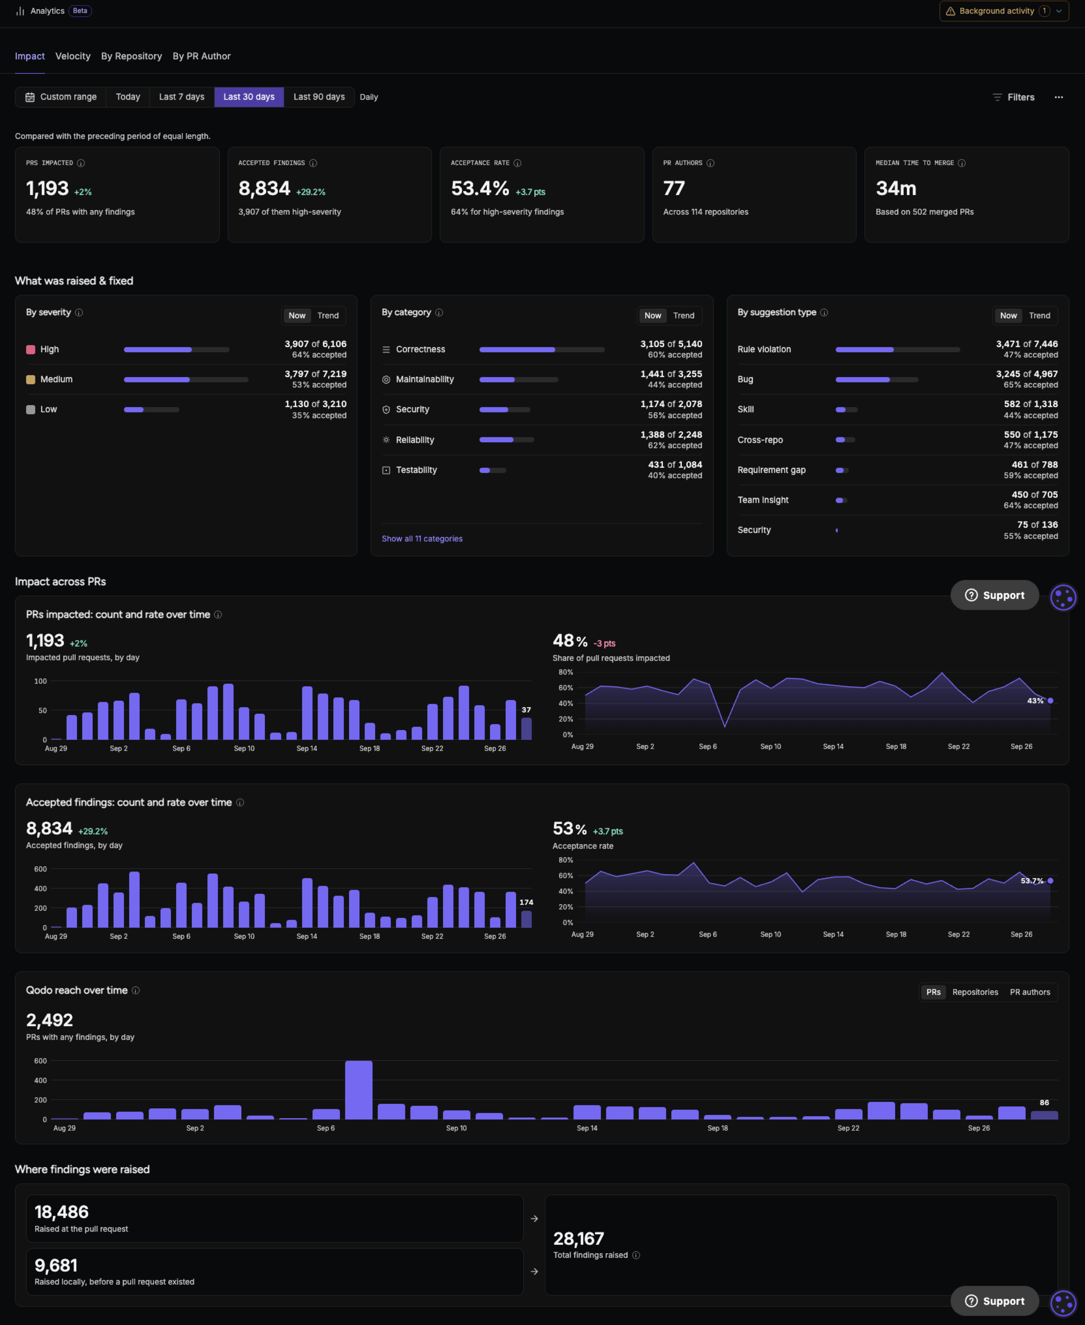Click the info icon next to PRs Impacted

tap(81, 163)
